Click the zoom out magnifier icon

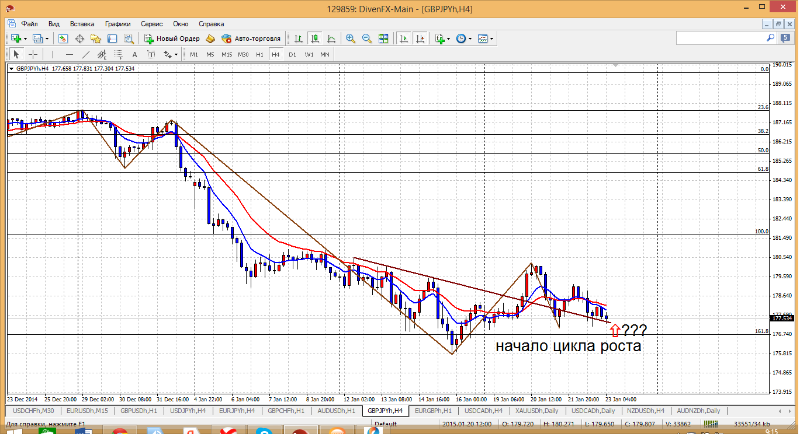point(367,38)
